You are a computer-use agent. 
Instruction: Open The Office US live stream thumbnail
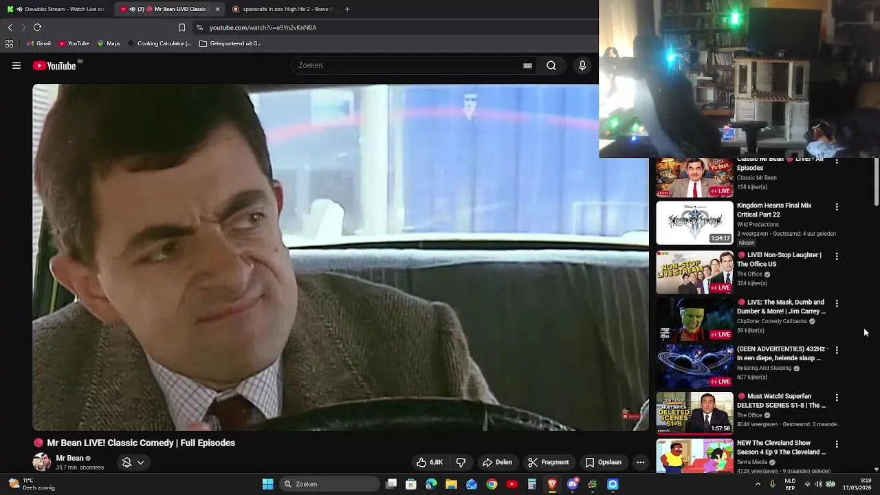pyautogui.click(x=694, y=273)
